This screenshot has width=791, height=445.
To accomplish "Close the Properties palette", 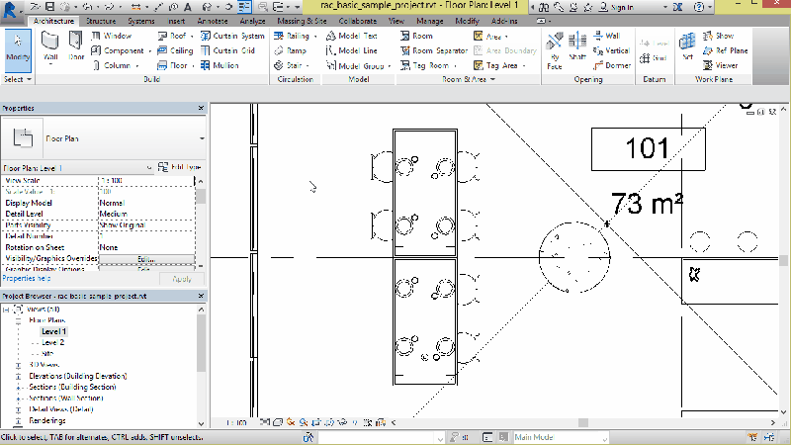I will [x=201, y=108].
